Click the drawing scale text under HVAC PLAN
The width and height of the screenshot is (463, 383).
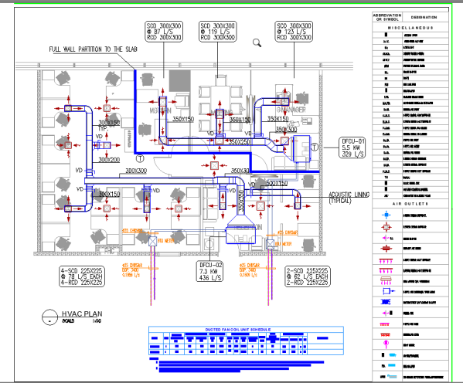[x=81, y=321]
